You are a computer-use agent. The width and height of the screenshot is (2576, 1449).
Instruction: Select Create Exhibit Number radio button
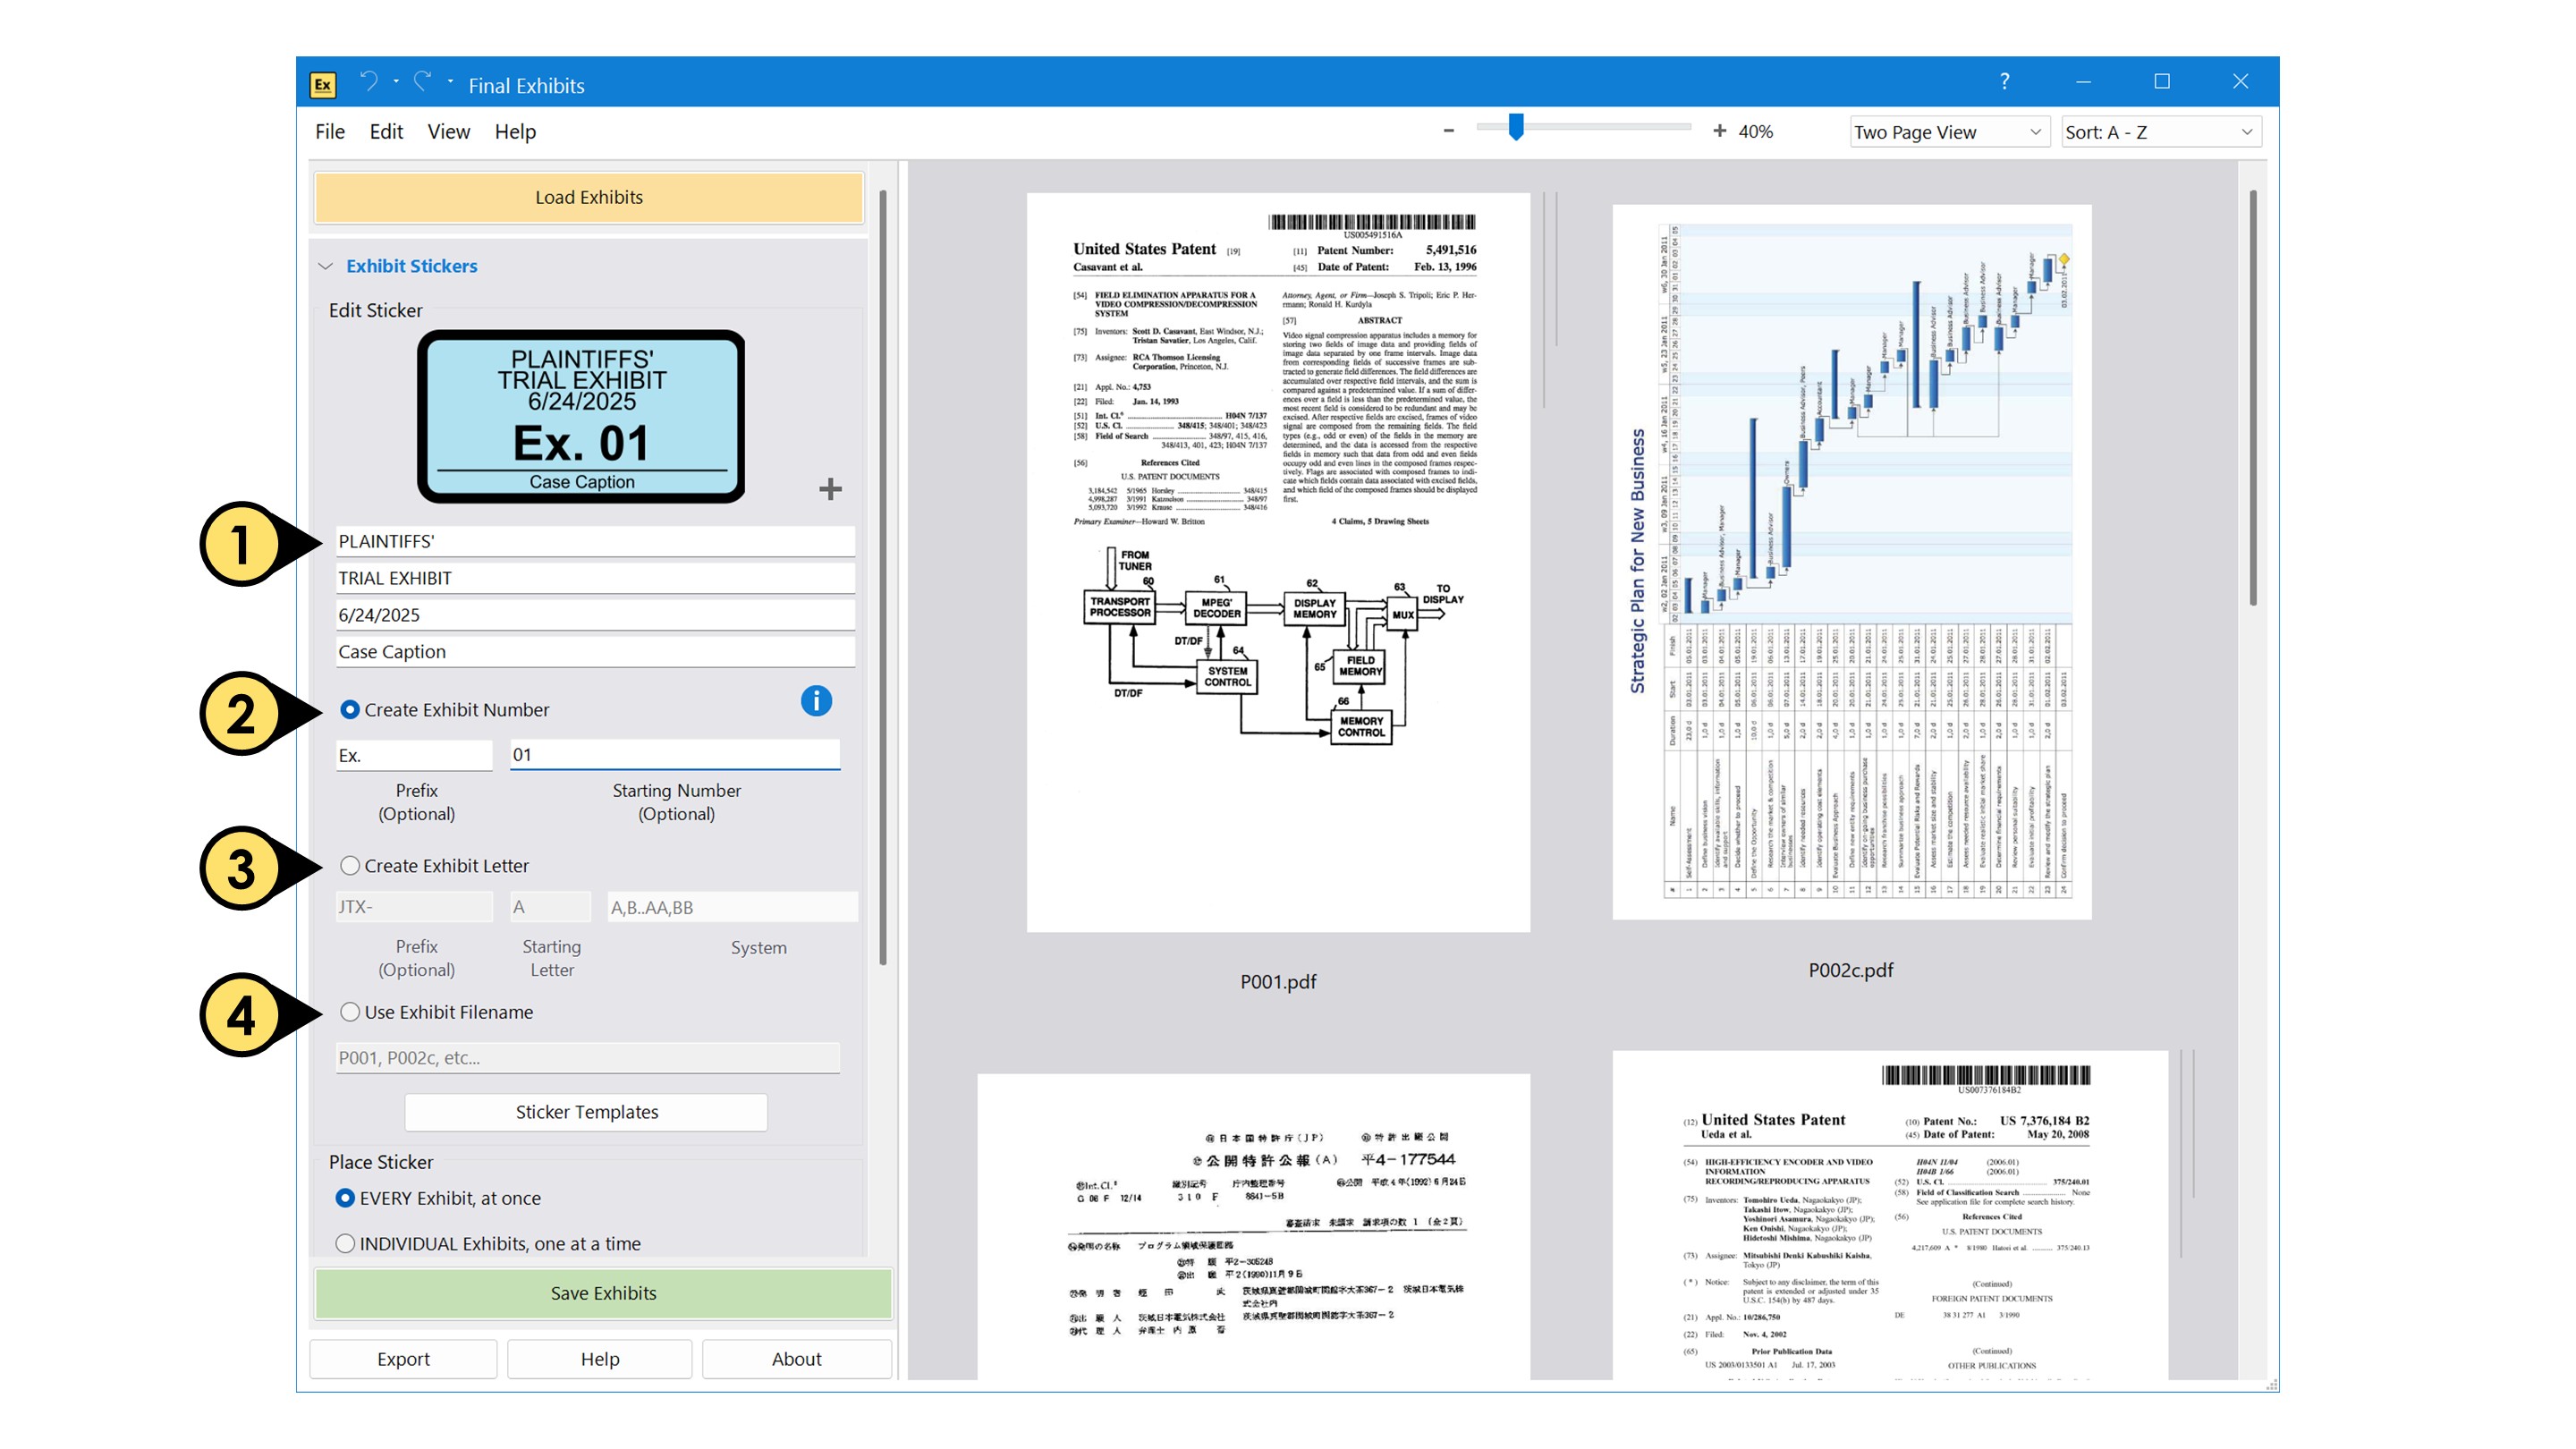tap(350, 709)
